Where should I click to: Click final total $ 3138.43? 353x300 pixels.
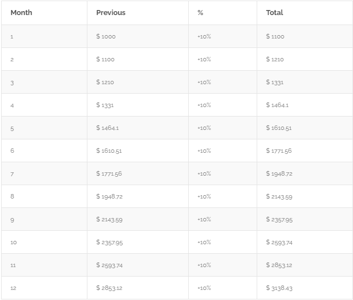click(x=279, y=288)
